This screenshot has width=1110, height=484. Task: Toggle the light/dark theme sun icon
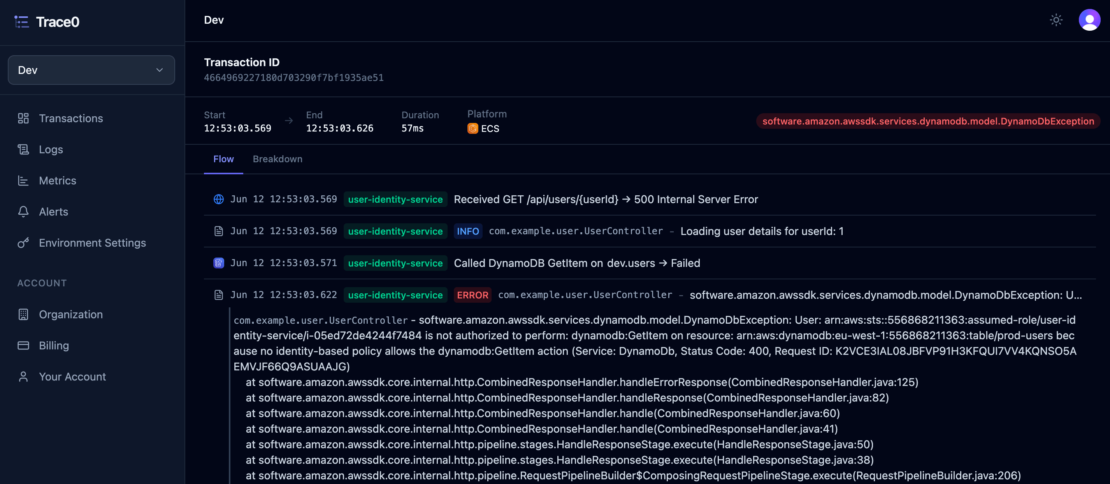click(x=1056, y=20)
